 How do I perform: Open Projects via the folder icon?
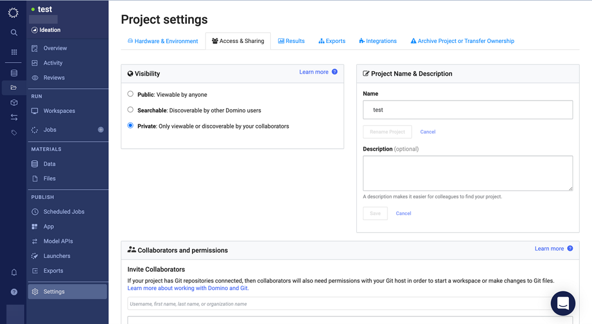pyautogui.click(x=14, y=88)
